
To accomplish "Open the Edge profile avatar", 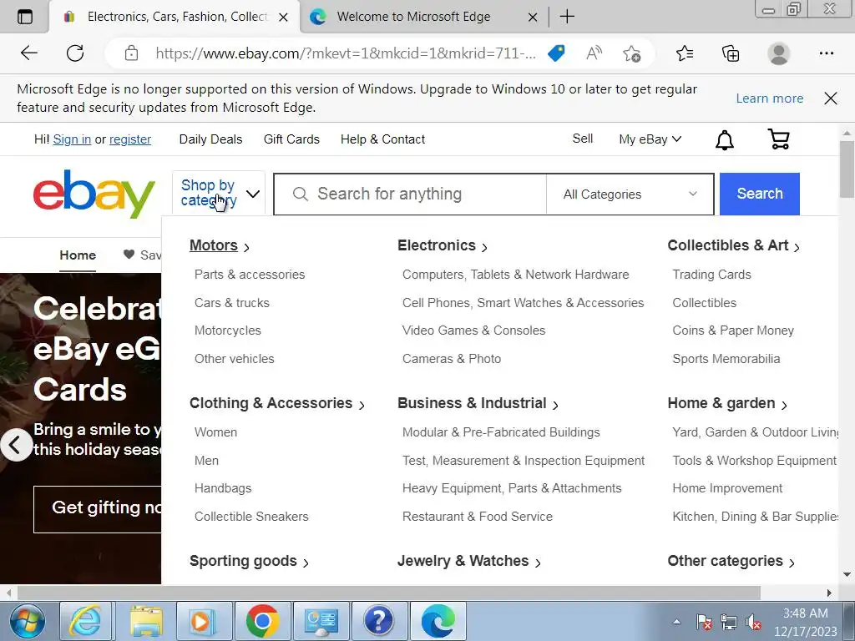I will click(x=779, y=53).
